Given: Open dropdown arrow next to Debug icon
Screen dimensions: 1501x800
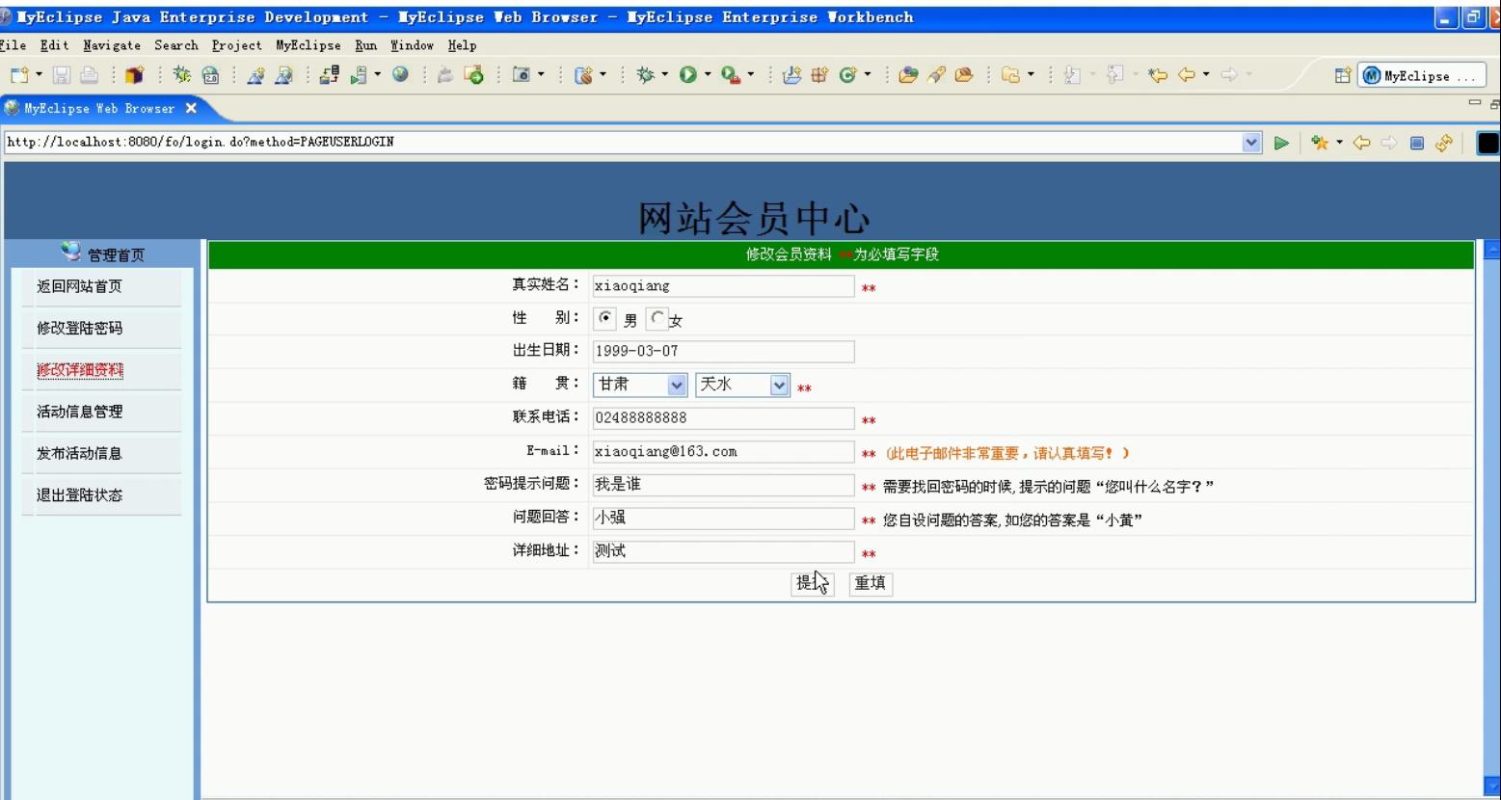Looking at the screenshot, I should (664, 74).
